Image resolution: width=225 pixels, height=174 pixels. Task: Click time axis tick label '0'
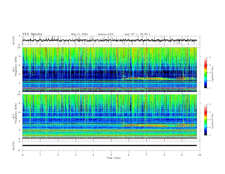22,155
